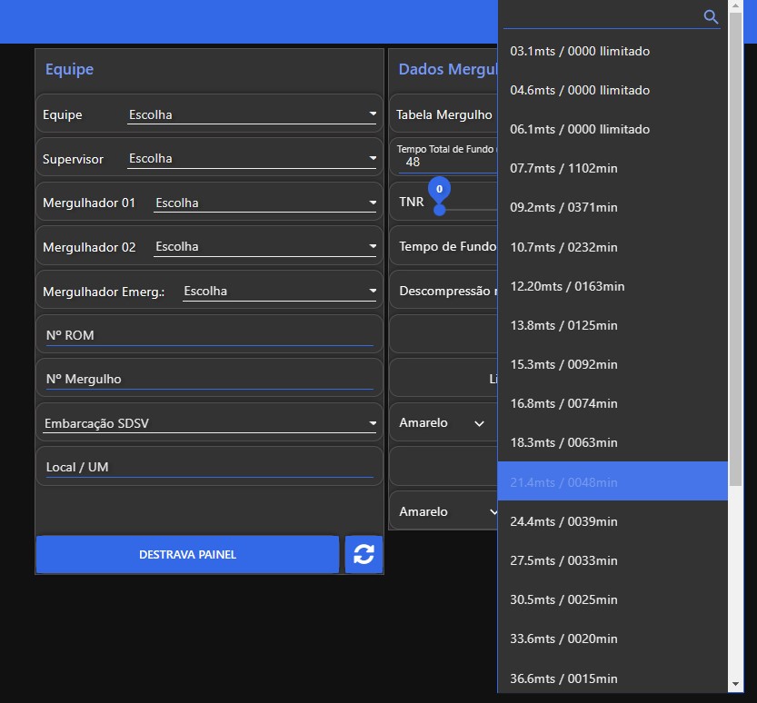
Task: Click the Local / UM text field
Action: (209, 467)
